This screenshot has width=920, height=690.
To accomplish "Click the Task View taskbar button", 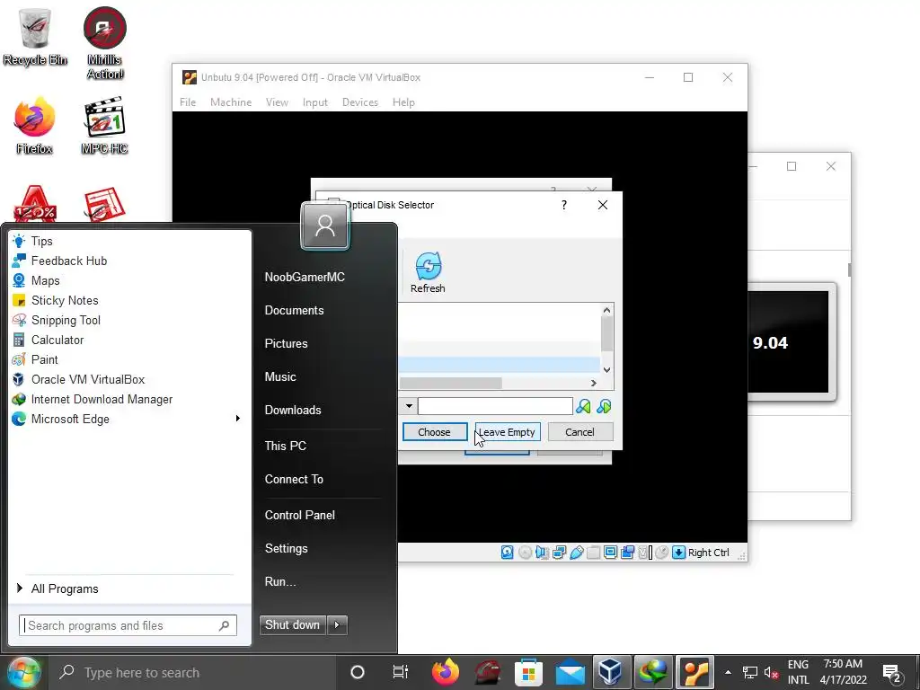I will point(400,672).
